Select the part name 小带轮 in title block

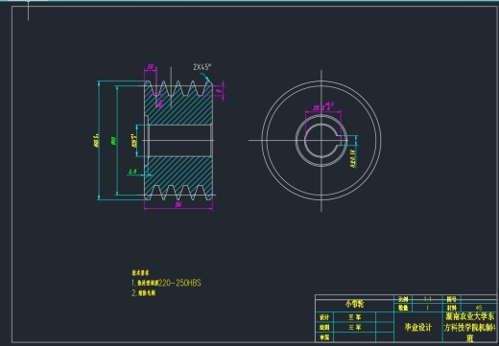354,304
